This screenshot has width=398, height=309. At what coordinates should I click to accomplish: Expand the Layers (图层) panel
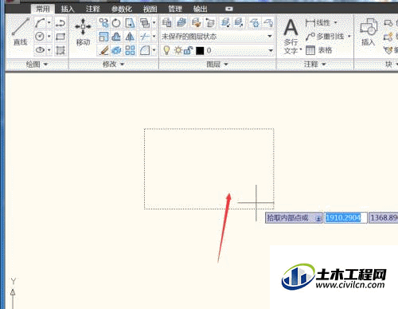217,65
